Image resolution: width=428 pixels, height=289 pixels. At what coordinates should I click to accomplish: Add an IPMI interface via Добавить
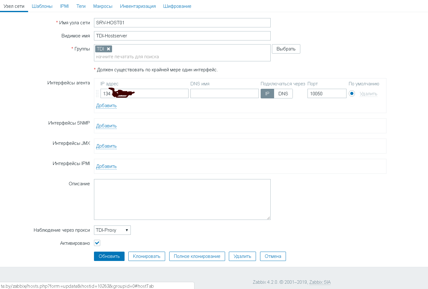pyautogui.click(x=106, y=166)
